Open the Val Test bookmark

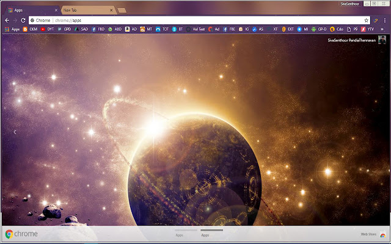195,29
